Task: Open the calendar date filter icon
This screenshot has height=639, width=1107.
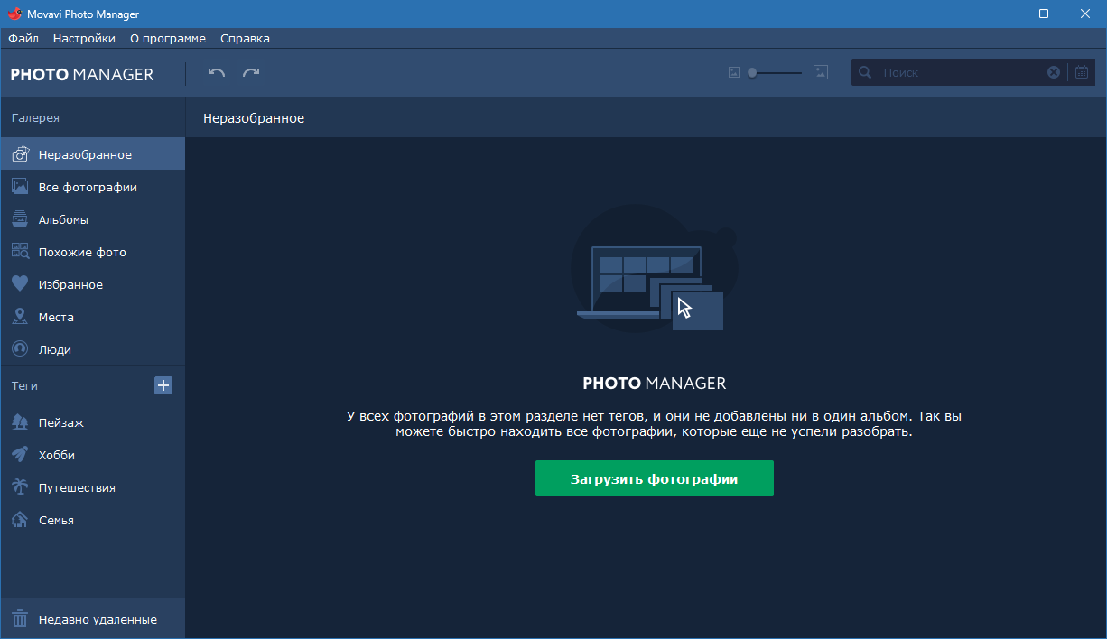Action: pyautogui.click(x=1082, y=72)
